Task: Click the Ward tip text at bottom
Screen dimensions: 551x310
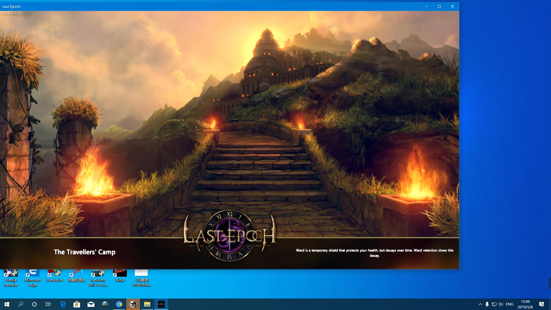Action: click(x=375, y=253)
